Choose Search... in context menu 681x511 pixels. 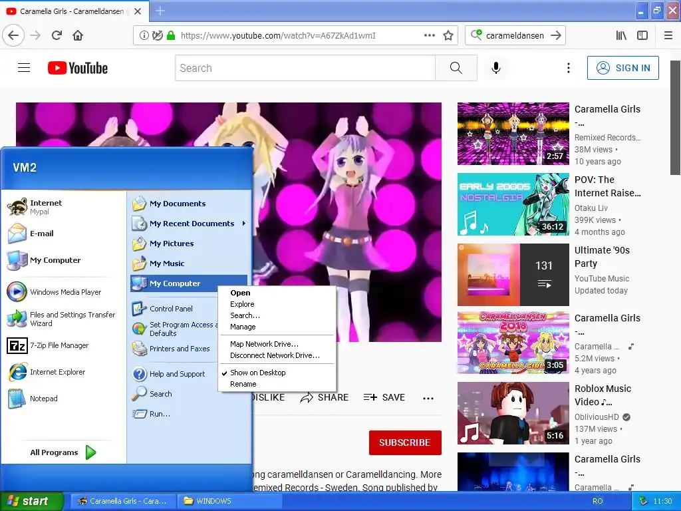click(x=277, y=315)
